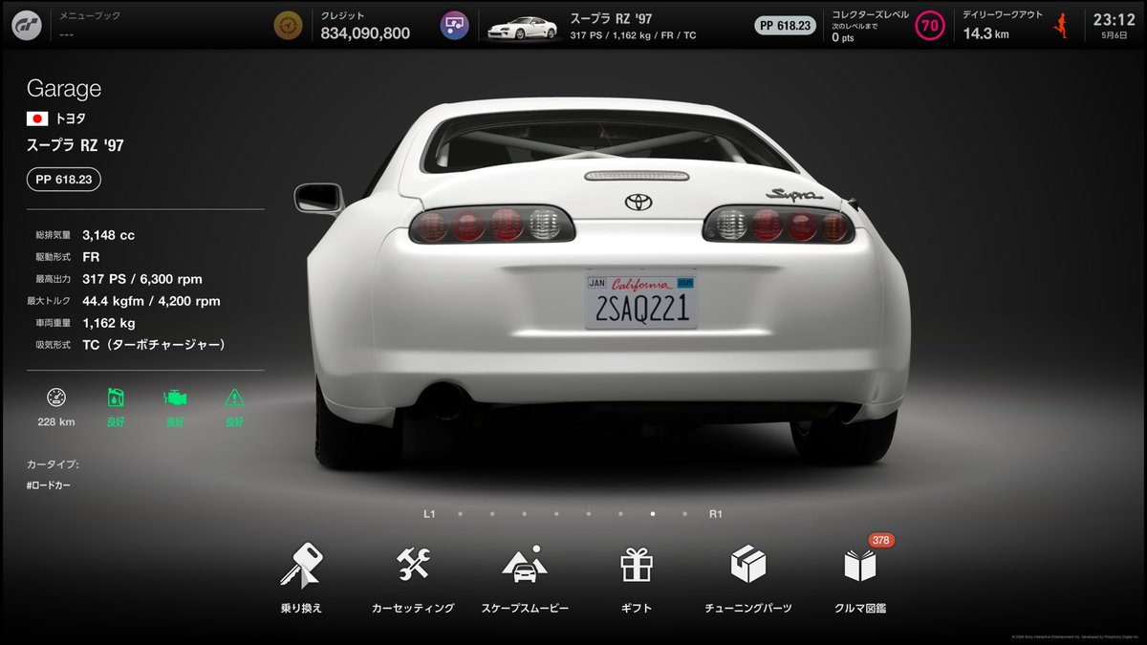Select the first view pagination dot
This screenshot has width=1147, height=645.
(460, 514)
